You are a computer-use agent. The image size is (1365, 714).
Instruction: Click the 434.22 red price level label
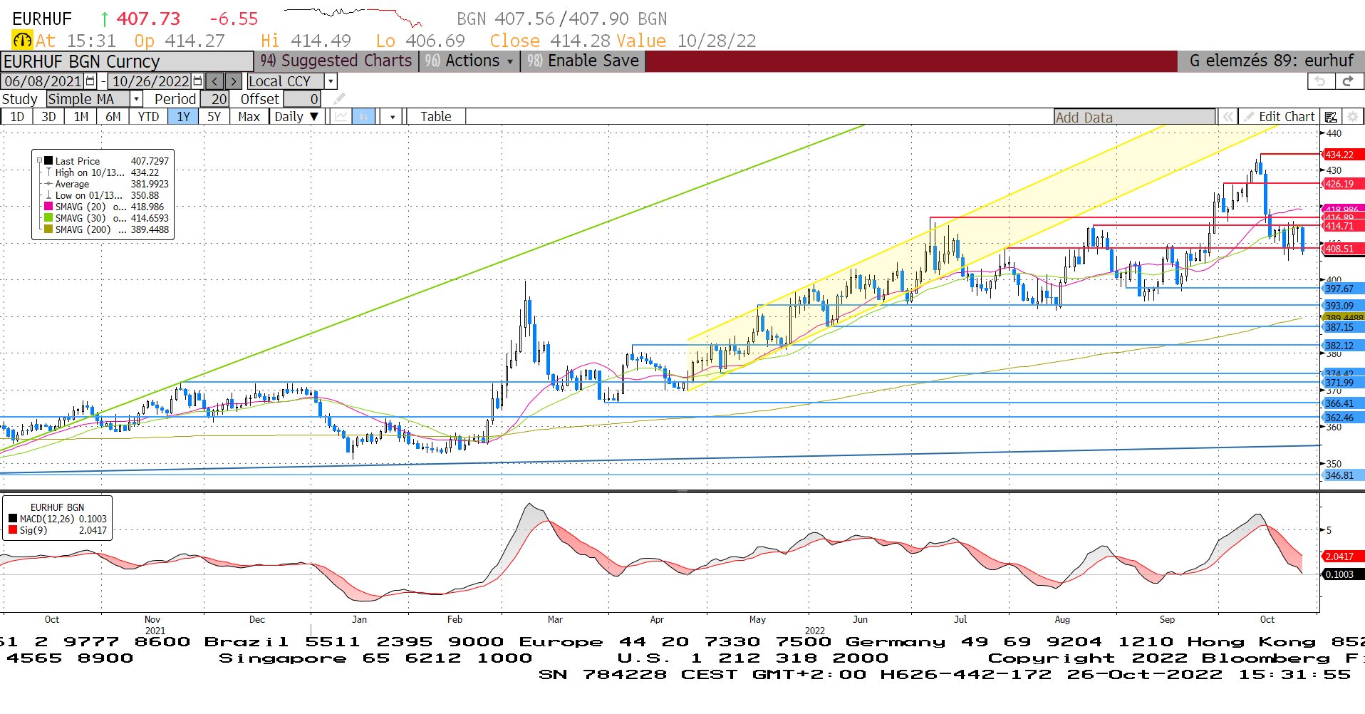coord(1343,155)
